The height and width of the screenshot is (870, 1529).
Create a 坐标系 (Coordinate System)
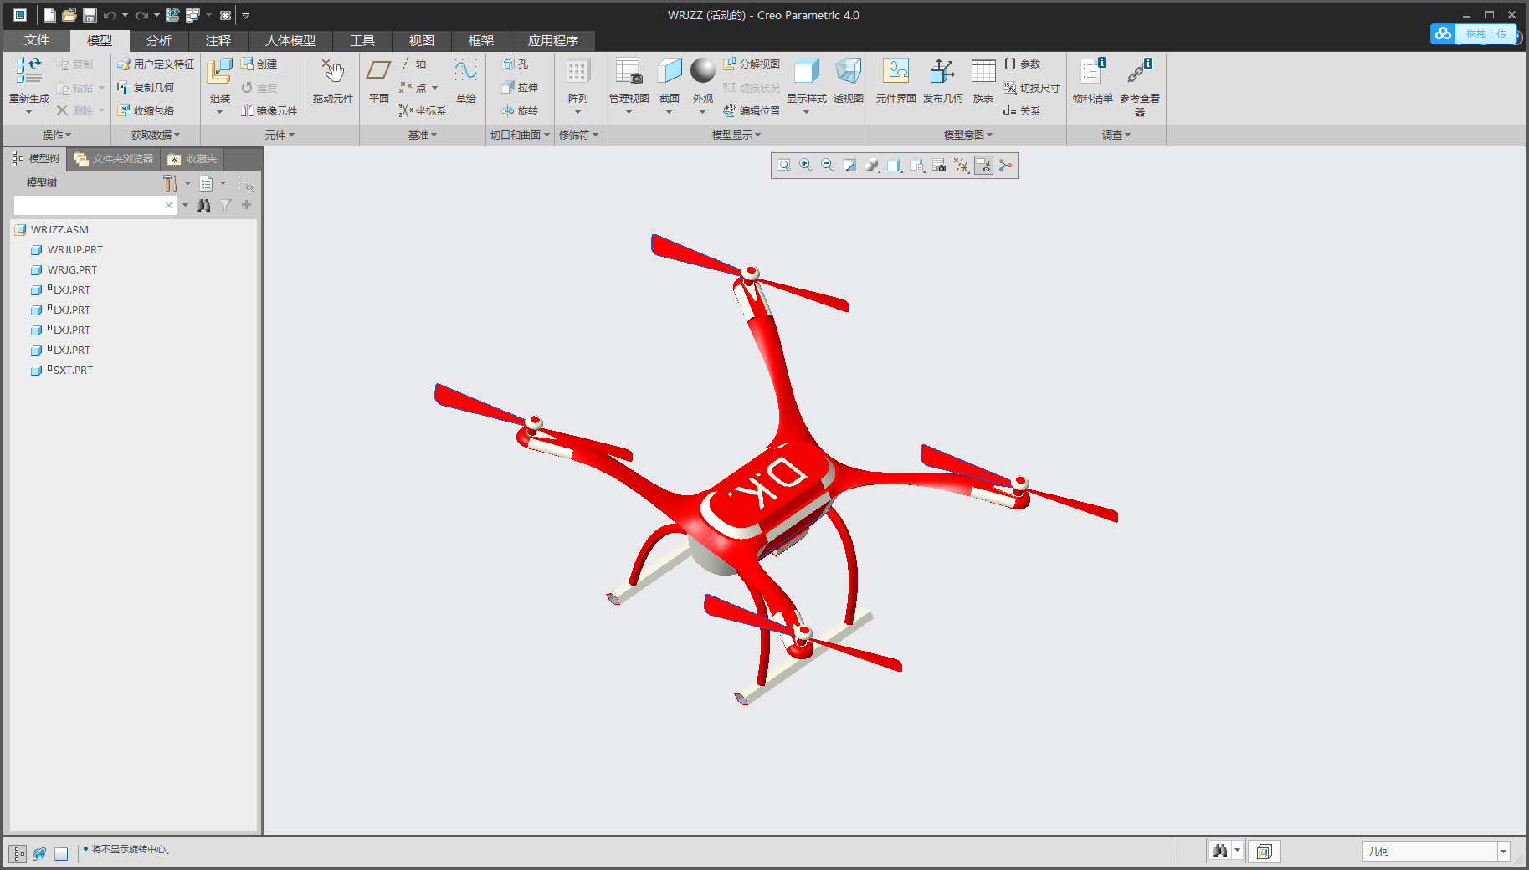click(x=423, y=110)
